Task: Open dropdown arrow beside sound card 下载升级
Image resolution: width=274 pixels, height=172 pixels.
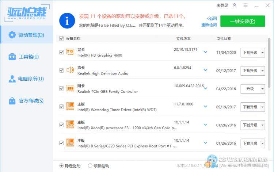Action: (262, 71)
